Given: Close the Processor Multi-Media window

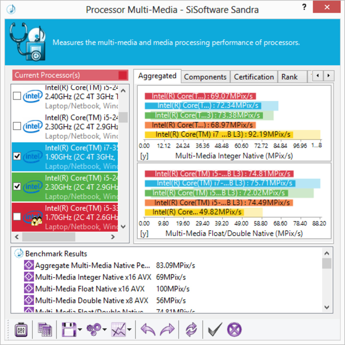Looking at the screenshot, I should 327,7.
